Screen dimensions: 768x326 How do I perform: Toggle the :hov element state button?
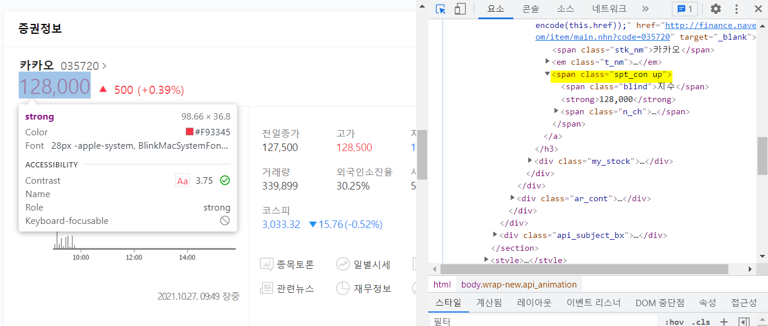pyautogui.click(x=674, y=321)
